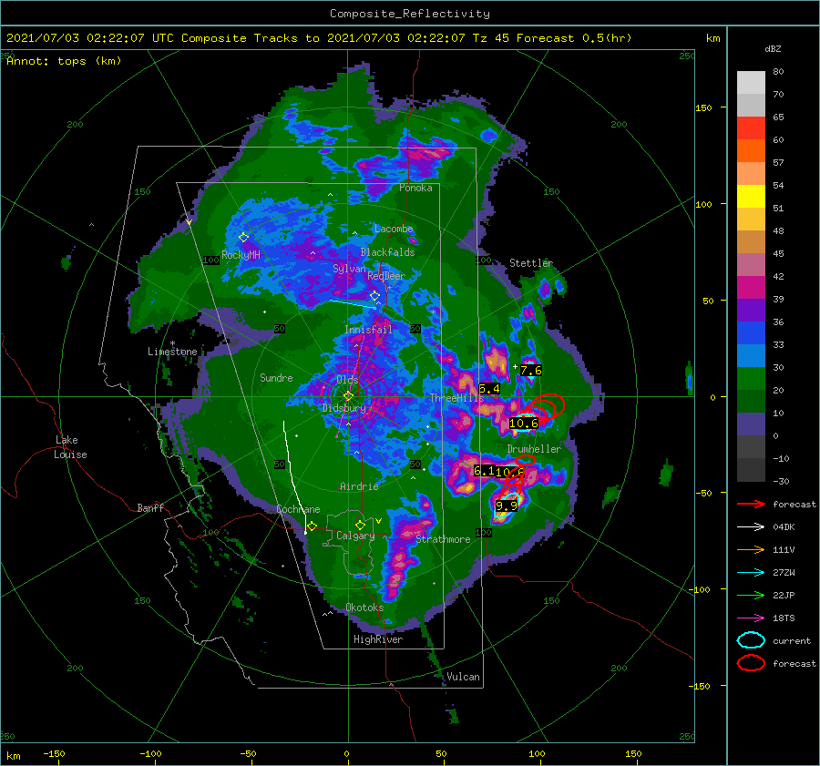The image size is (820, 766).
Task: Click the 45 dBZ pink swatch
Action: (751, 264)
